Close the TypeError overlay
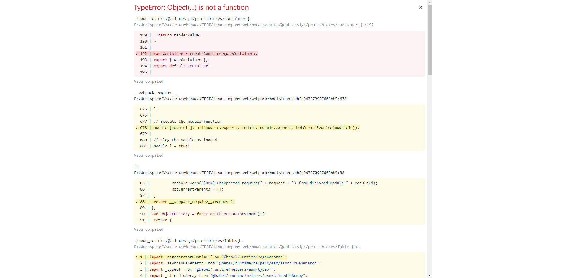 tap(421, 7)
